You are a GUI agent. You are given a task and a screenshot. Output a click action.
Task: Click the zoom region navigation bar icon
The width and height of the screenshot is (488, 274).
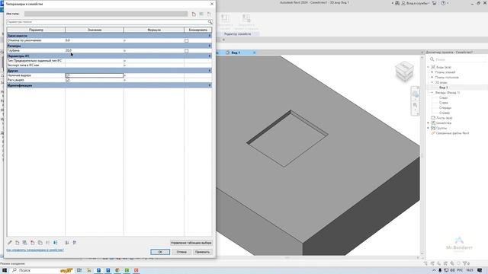click(x=415, y=106)
